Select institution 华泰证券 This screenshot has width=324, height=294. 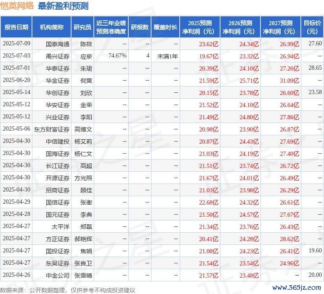click(x=58, y=68)
